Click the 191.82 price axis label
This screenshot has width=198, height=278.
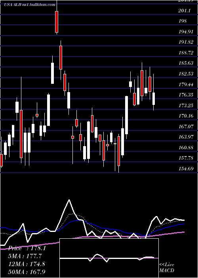(187, 42)
